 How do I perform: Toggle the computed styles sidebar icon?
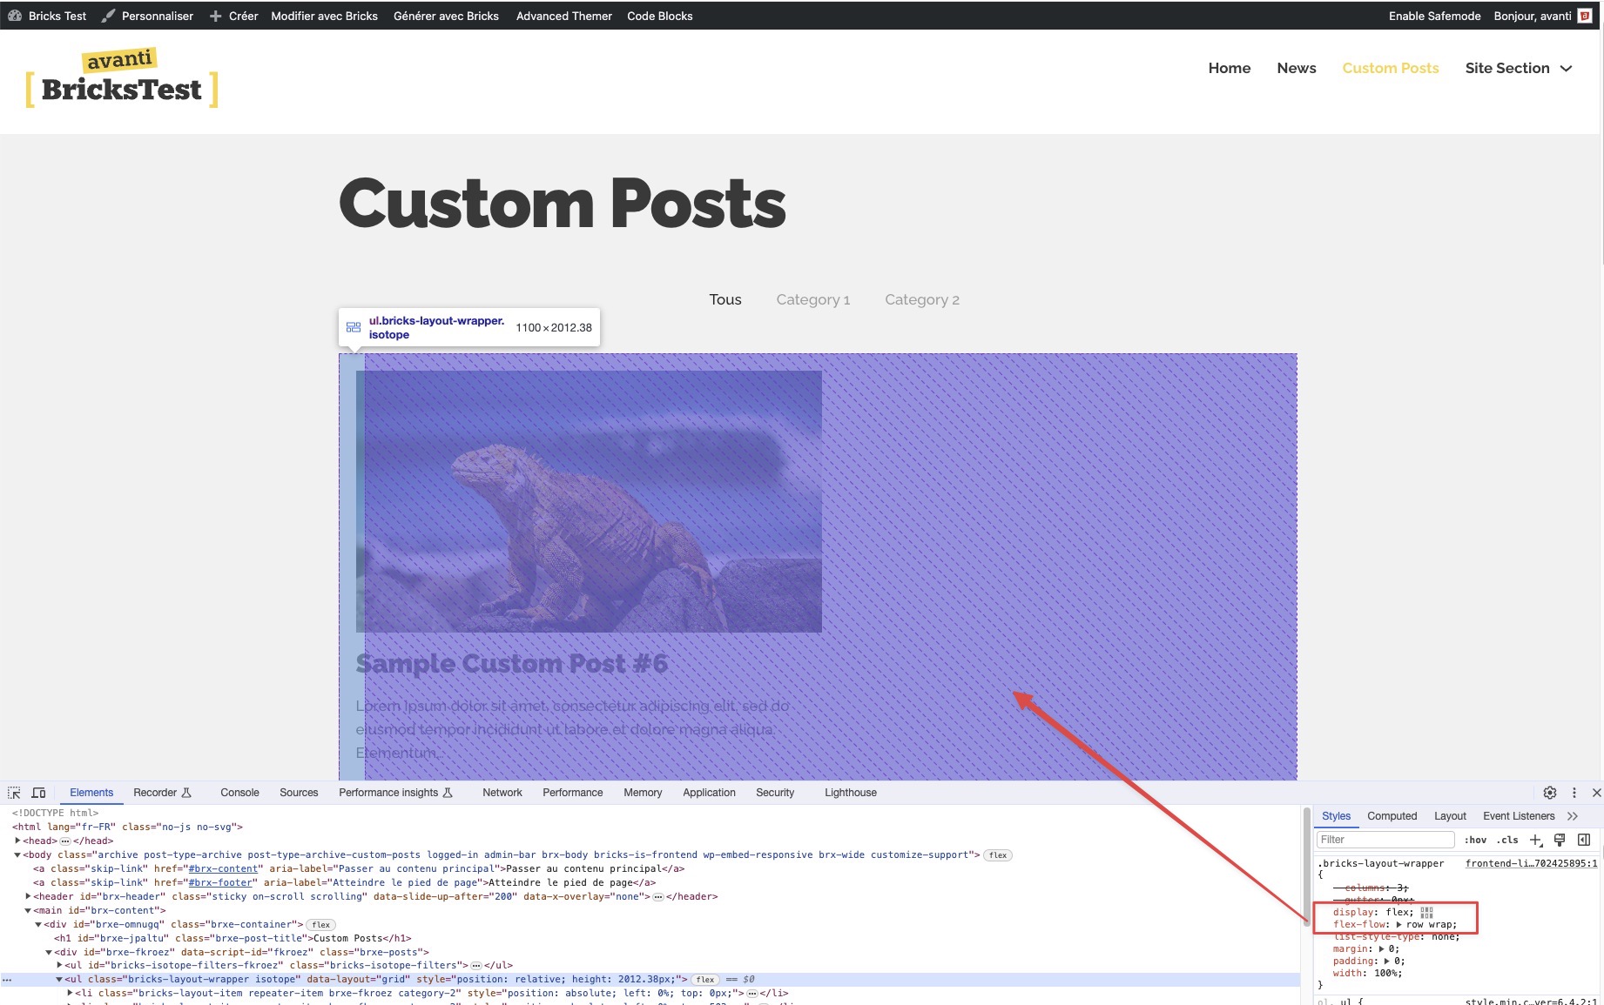coord(1584,840)
